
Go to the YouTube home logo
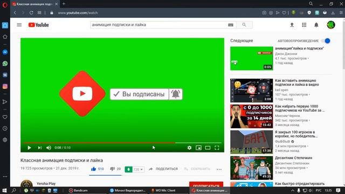click(x=38, y=25)
